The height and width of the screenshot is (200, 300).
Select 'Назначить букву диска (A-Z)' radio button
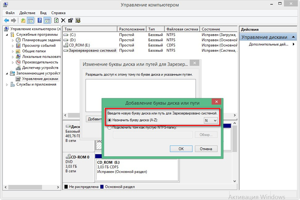pyautogui.click(x=109, y=120)
